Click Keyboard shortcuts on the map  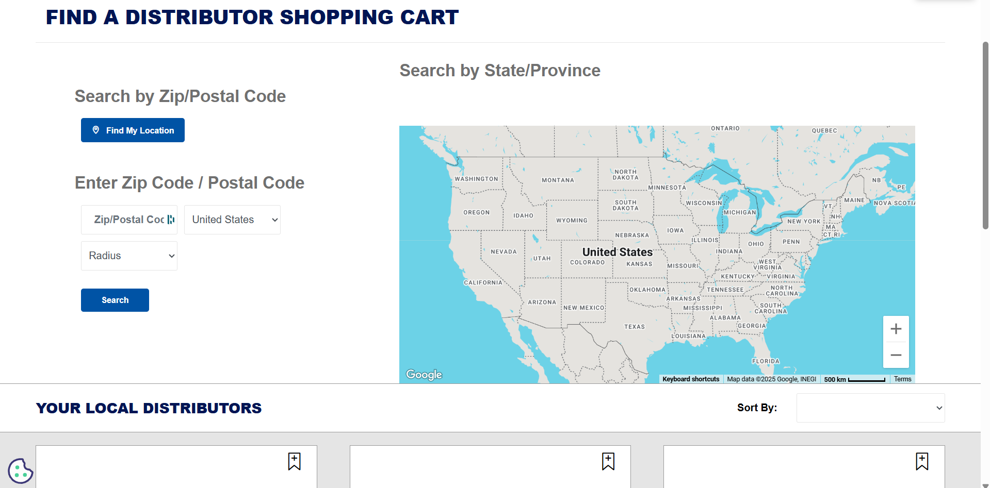point(690,379)
